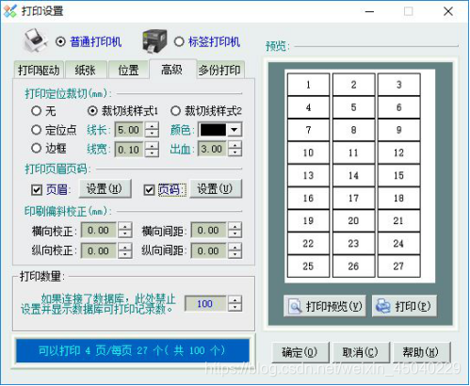
Task: Click the 横向校正 spinner arrows
Action: (x=125, y=231)
